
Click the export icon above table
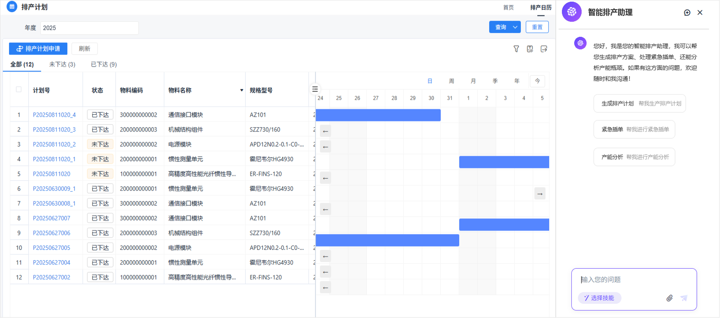[x=544, y=49]
